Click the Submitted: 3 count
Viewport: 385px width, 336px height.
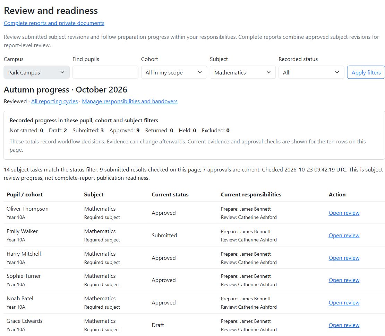coord(88,131)
